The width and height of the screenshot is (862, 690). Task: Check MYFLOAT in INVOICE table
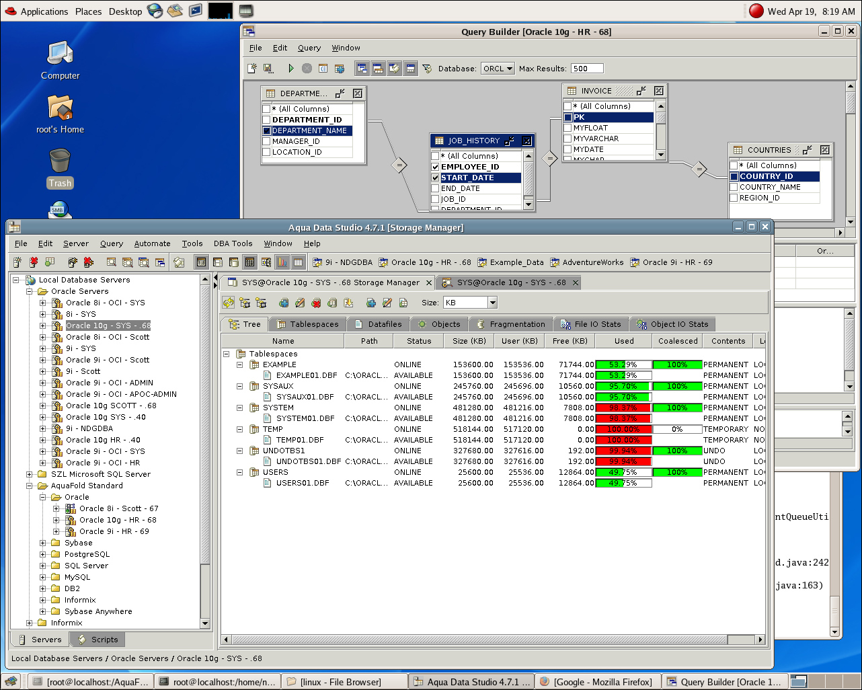tap(567, 128)
